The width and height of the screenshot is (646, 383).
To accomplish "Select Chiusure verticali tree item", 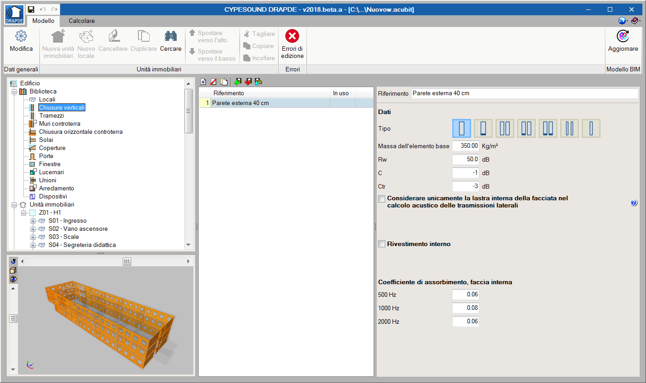I will 62,108.
